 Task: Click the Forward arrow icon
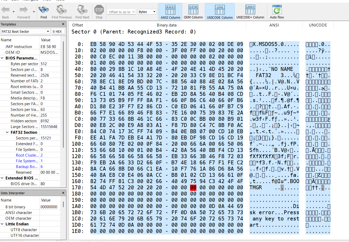[x=24, y=10]
